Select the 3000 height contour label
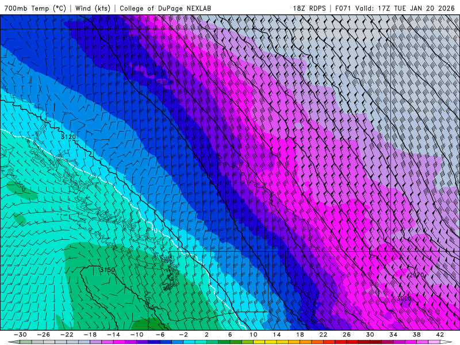460x345 pixels. point(404,298)
